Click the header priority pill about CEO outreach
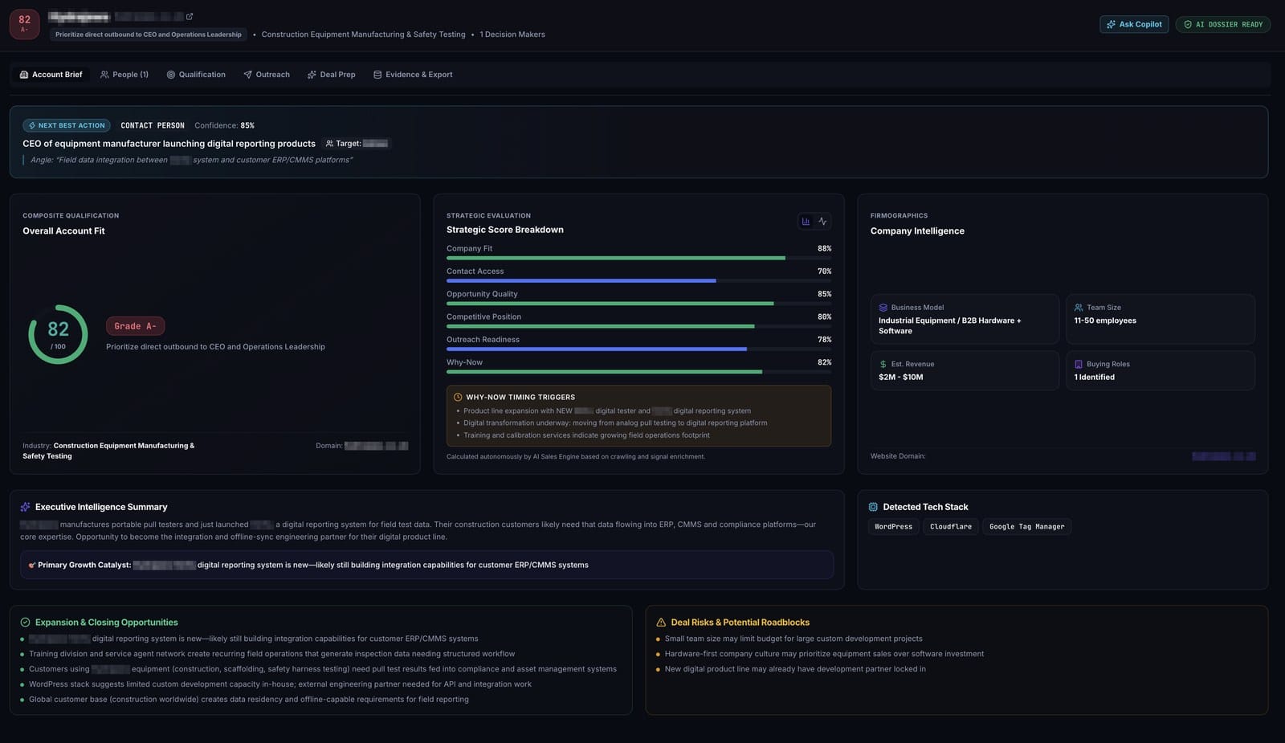Viewport: 1285px width, 743px height. coord(148,35)
